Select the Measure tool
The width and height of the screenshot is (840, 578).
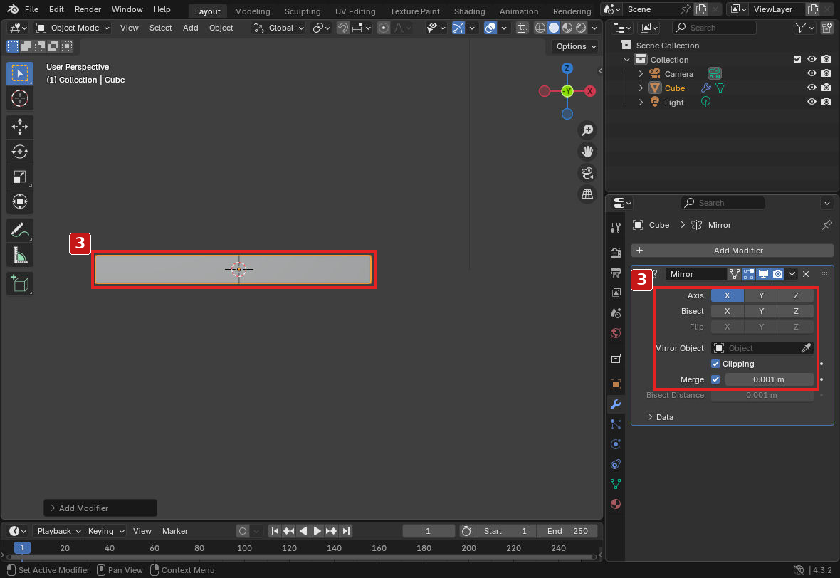coord(20,256)
